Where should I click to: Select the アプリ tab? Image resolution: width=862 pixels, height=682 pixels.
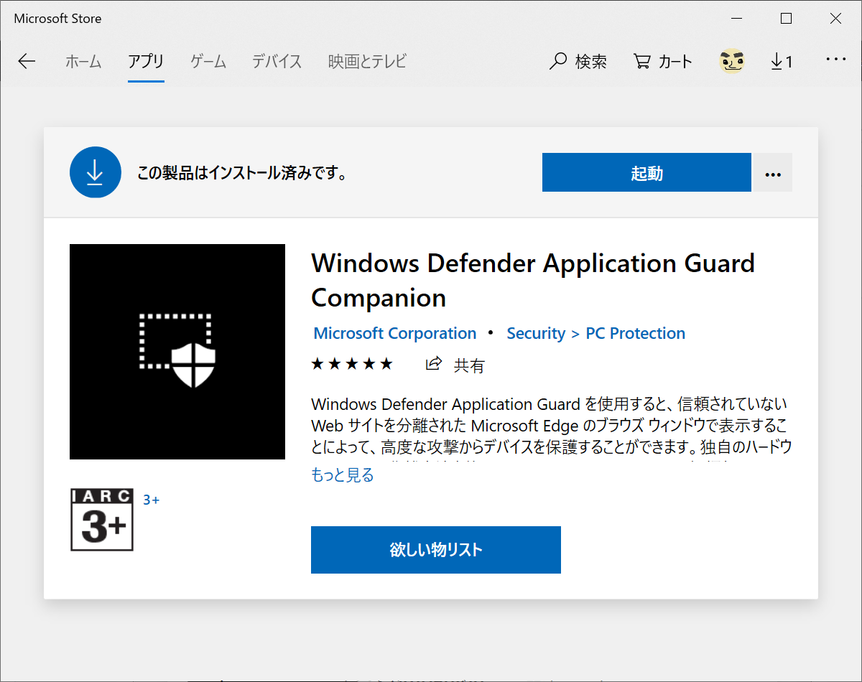(x=146, y=62)
